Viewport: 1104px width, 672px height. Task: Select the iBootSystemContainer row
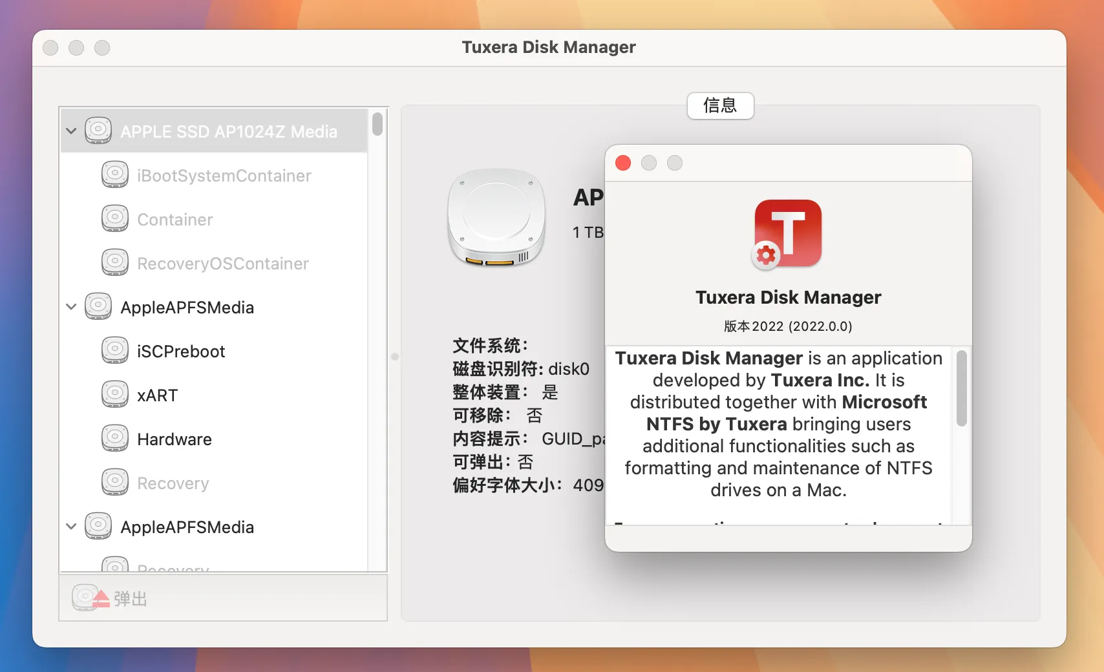(x=214, y=175)
